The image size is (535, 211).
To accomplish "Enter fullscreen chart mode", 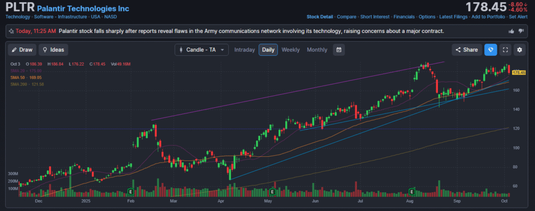I will [x=505, y=50].
